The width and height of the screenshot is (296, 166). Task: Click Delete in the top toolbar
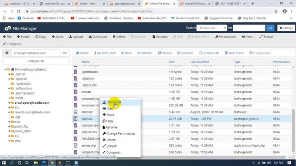[x=119, y=37]
